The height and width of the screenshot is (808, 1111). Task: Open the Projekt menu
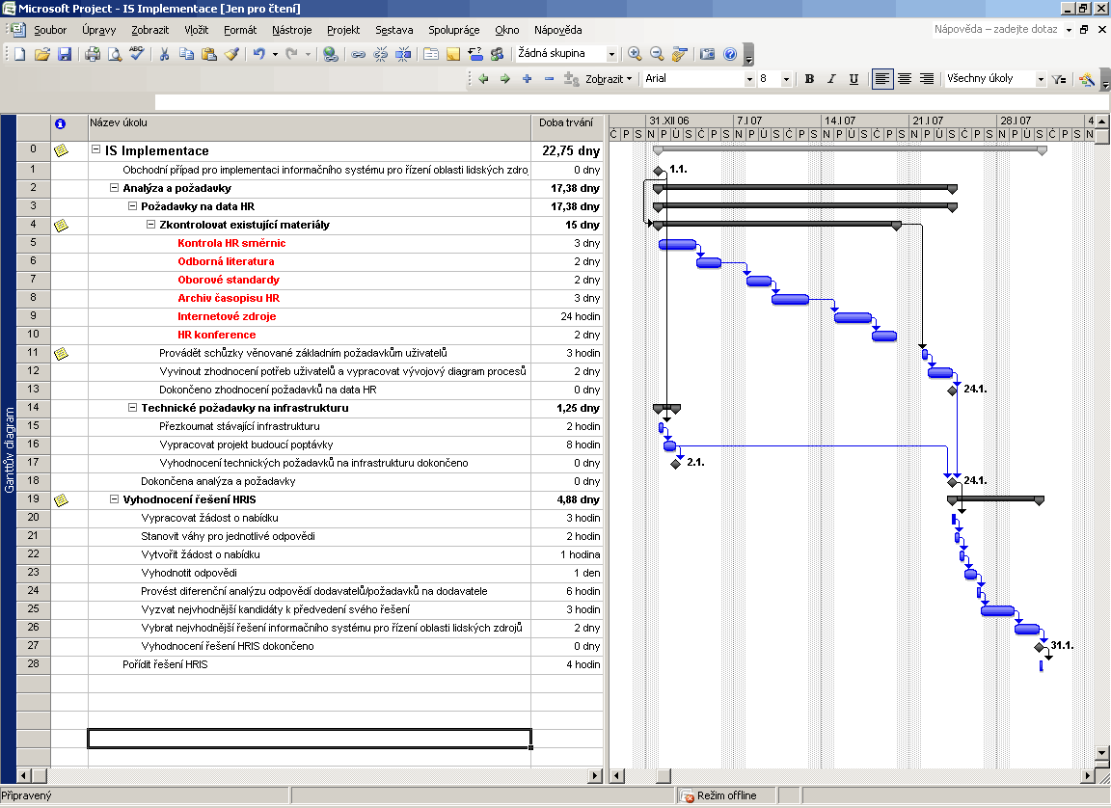[343, 30]
